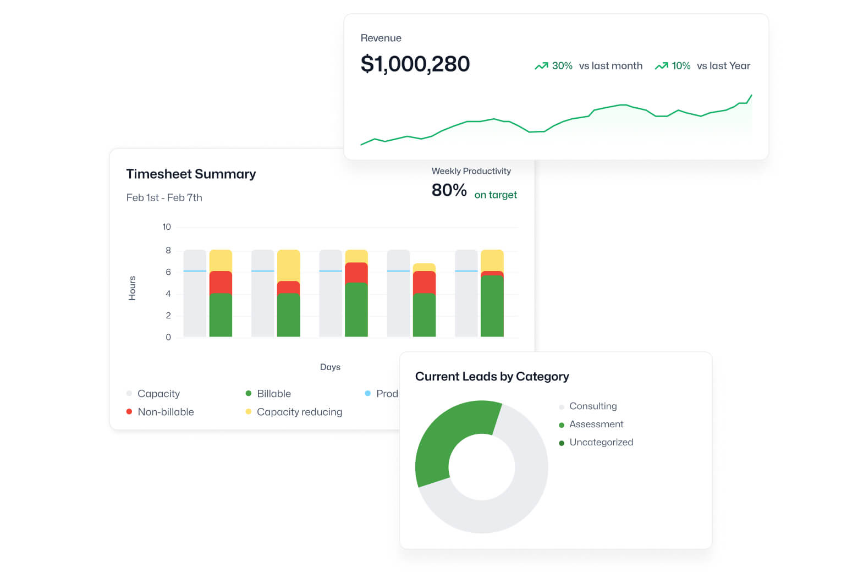The height and width of the screenshot is (579, 858).
Task: Select the $1,000,280 revenue figure
Action: [x=415, y=64]
